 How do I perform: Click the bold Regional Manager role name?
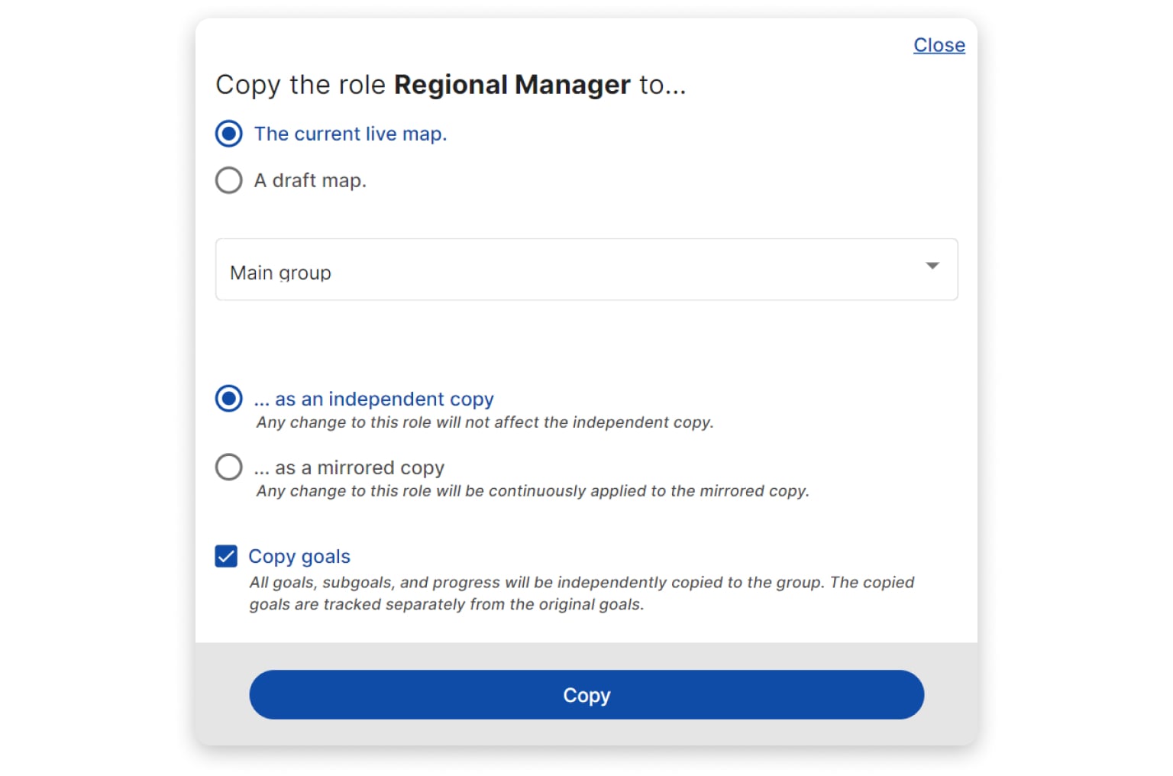coord(512,85)
